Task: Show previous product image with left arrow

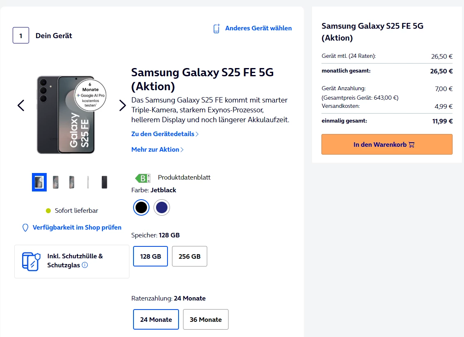Action: (21, 105)
